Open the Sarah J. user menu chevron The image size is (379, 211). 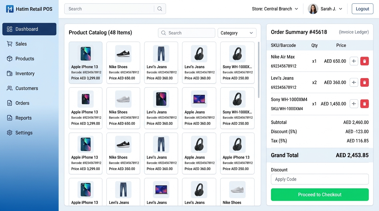340,9
